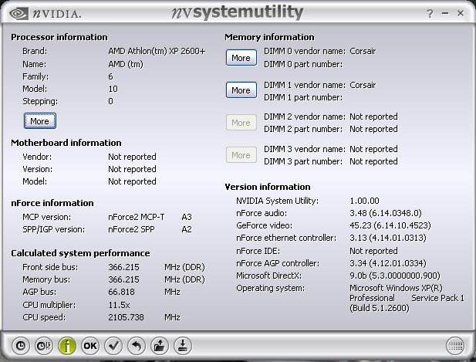Click disabled More button for DIMM 2
476x362 pixels.
241,123
